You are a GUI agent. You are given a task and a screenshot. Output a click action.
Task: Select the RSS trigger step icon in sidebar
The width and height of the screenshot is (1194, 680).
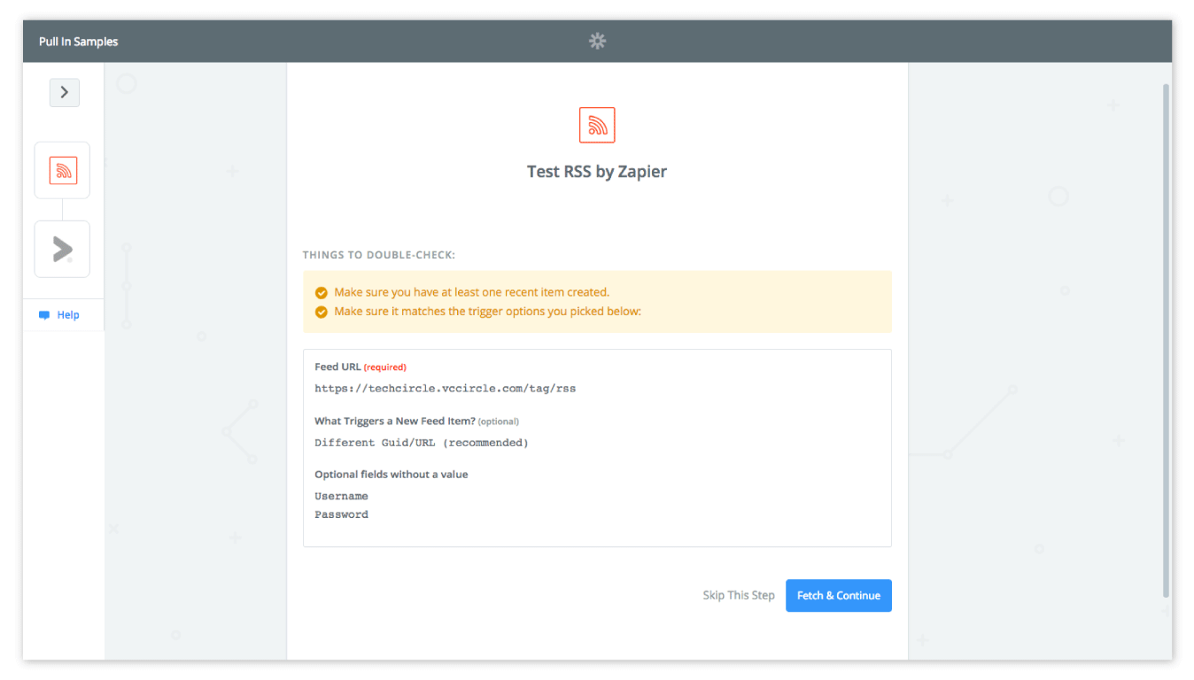[62, 170]
